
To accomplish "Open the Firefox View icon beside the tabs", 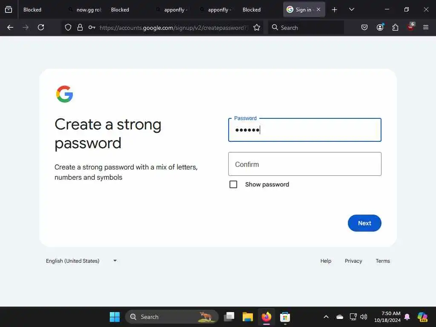I will pos(9,10).
